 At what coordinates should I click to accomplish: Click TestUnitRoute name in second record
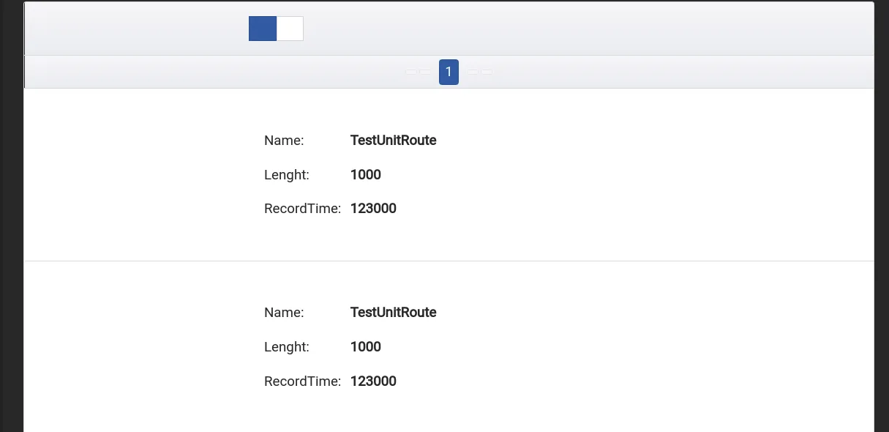pos(393,312)
